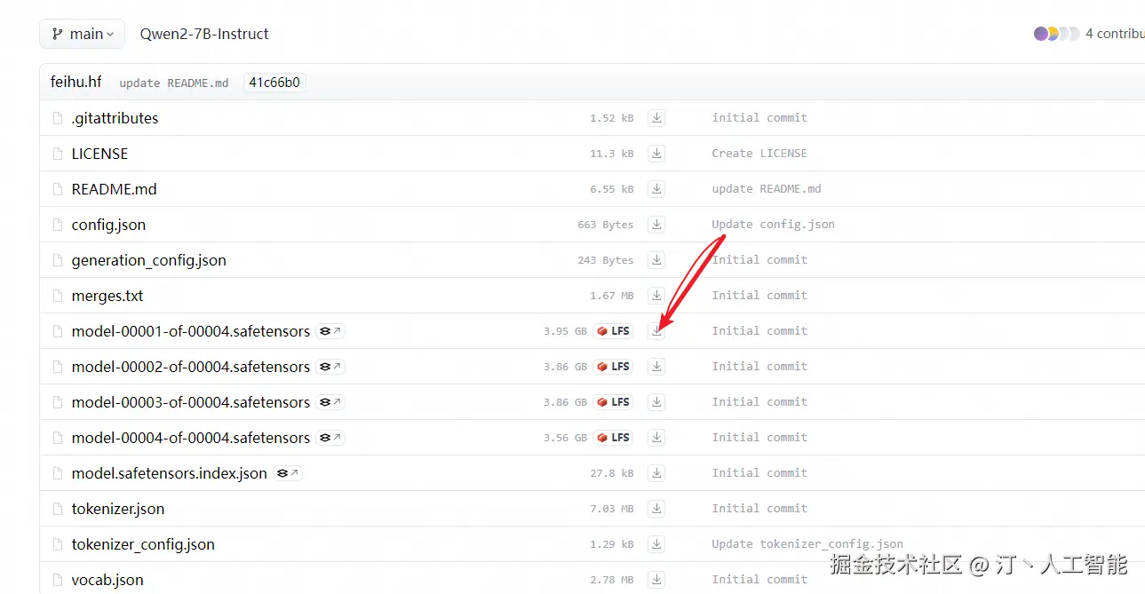The height and width of the screenshot is (594, 1145).
Task: Open safetensors viewer for model-00004-of-00004
Action: (x=330, y=438)
